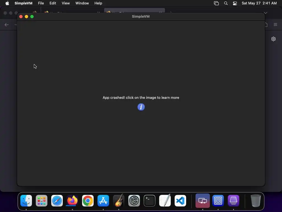Open Launchpad from the Dock
282x212 pixels.
(x=42, y=201)
